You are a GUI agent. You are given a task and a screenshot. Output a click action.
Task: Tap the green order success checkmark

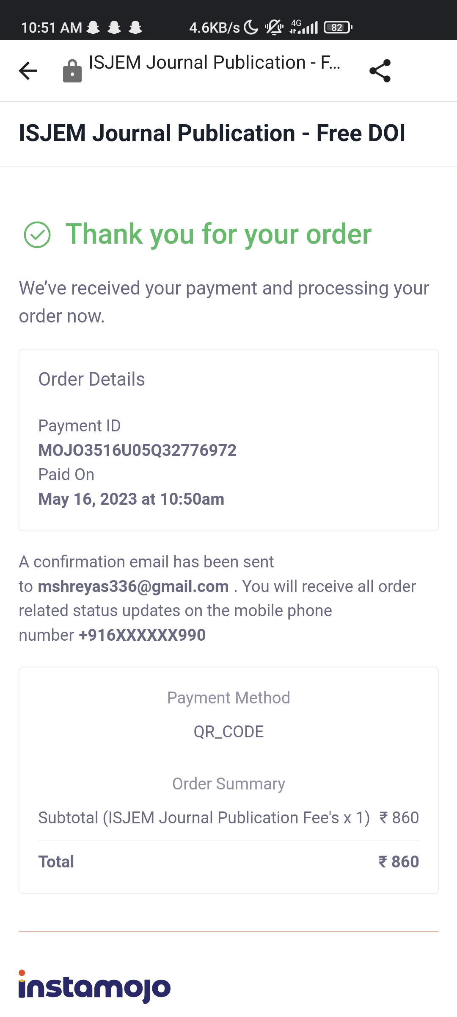click(37, 235)
